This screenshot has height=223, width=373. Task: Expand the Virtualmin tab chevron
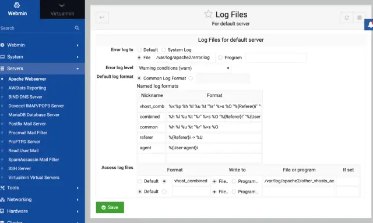(62, 5)
